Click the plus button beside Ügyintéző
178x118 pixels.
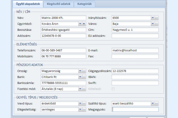click(x=84, y=24)
